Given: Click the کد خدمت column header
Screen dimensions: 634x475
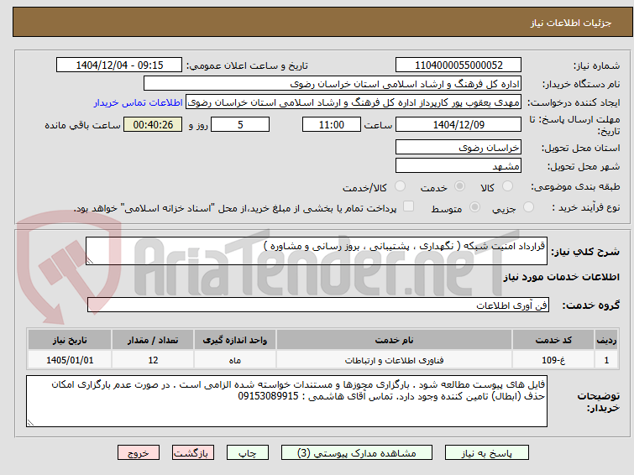Looking at the screenshot, I should pyautogui.click(x=553, y=340).
